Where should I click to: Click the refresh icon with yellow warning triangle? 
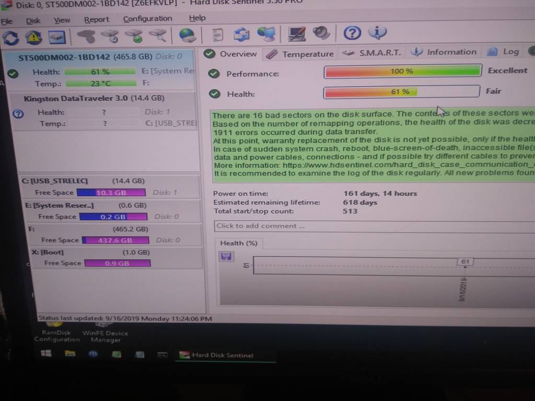(x=33, y=37)
